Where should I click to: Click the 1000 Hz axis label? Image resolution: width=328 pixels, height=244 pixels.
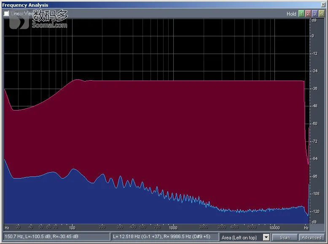[173, 228]
